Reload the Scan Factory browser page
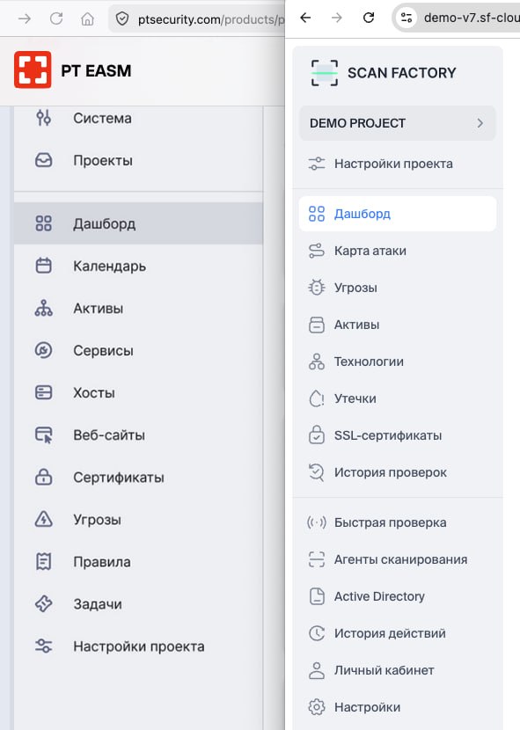This screenshot has width=520, height=730. (x=369, y=18)
